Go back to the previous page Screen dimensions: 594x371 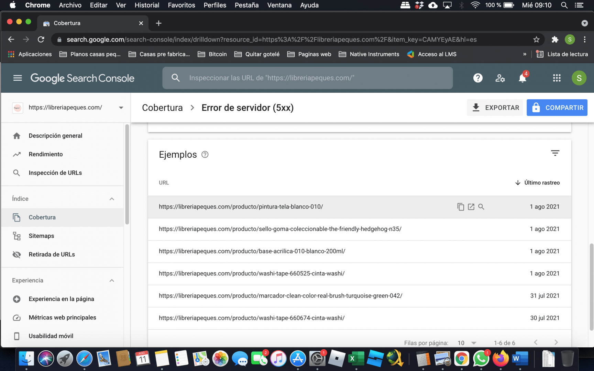click(11, 40)
